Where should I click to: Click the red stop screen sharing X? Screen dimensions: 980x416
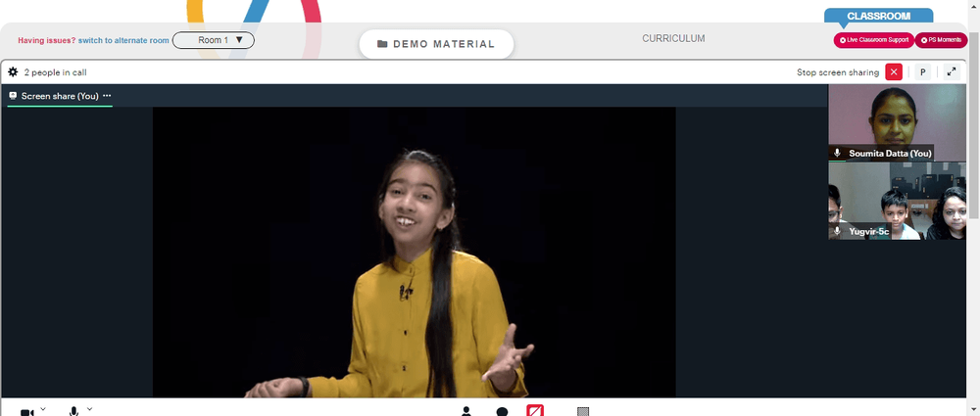[894, 71]
